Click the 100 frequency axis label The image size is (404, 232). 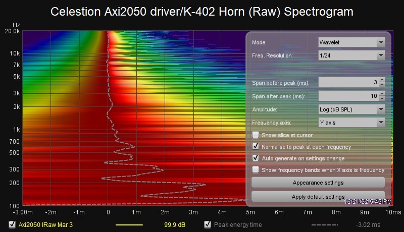[15, 206]
